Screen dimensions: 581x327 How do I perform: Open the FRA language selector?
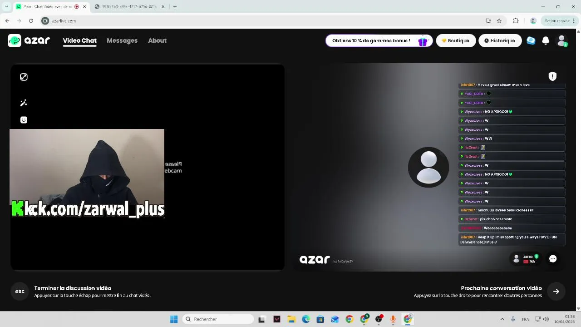pyautogui.click(x=525, y=319)
